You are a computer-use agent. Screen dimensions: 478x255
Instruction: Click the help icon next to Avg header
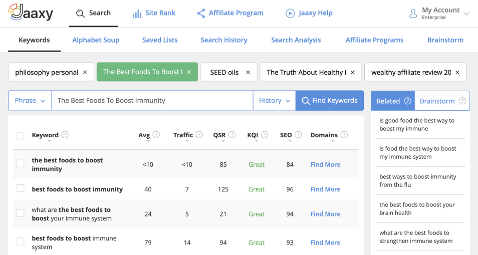click(x=156, y=134)
